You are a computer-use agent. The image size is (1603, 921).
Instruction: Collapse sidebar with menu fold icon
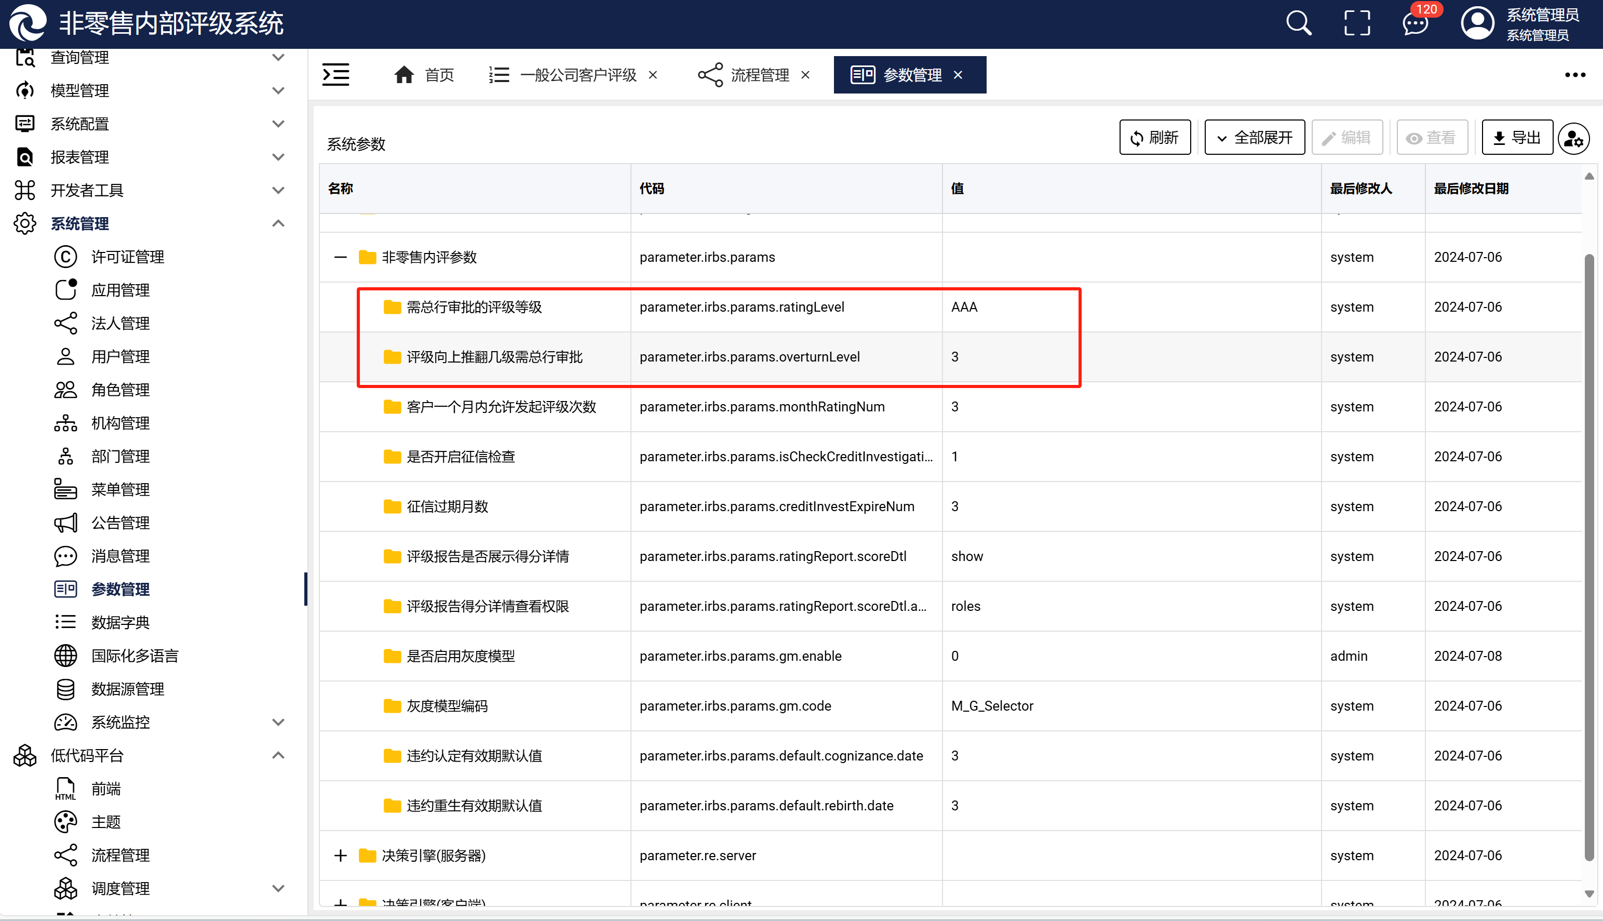(336, 75)
